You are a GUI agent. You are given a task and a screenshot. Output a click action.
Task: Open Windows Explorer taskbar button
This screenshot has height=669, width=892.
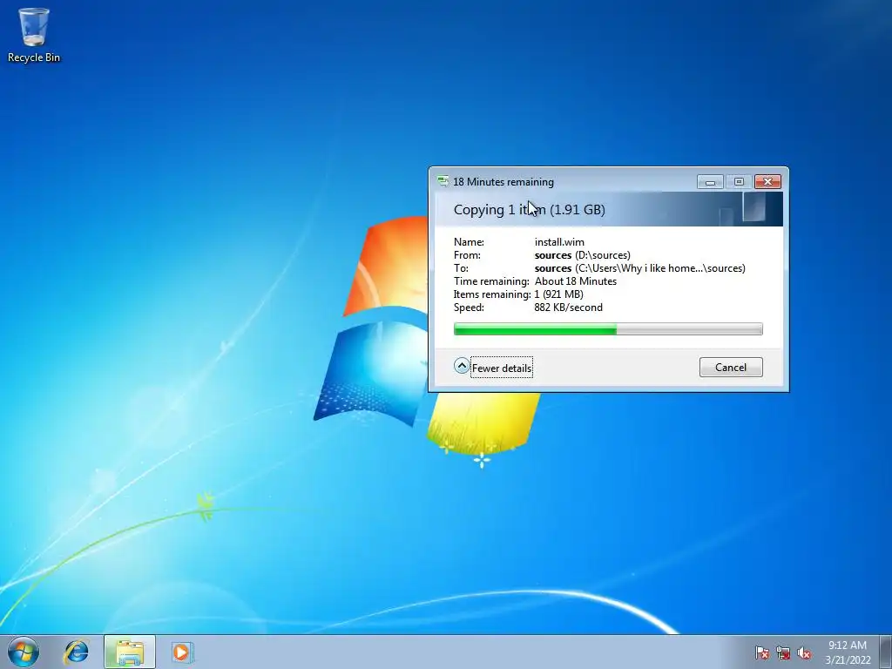tap(130, 652)
